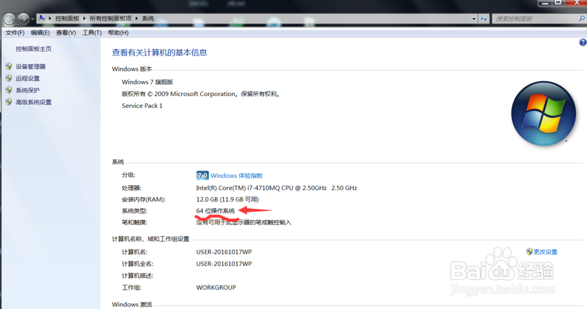Refresh the address bar view
The height and width of the screenshot is (309, 587).
tap(484, 19)
